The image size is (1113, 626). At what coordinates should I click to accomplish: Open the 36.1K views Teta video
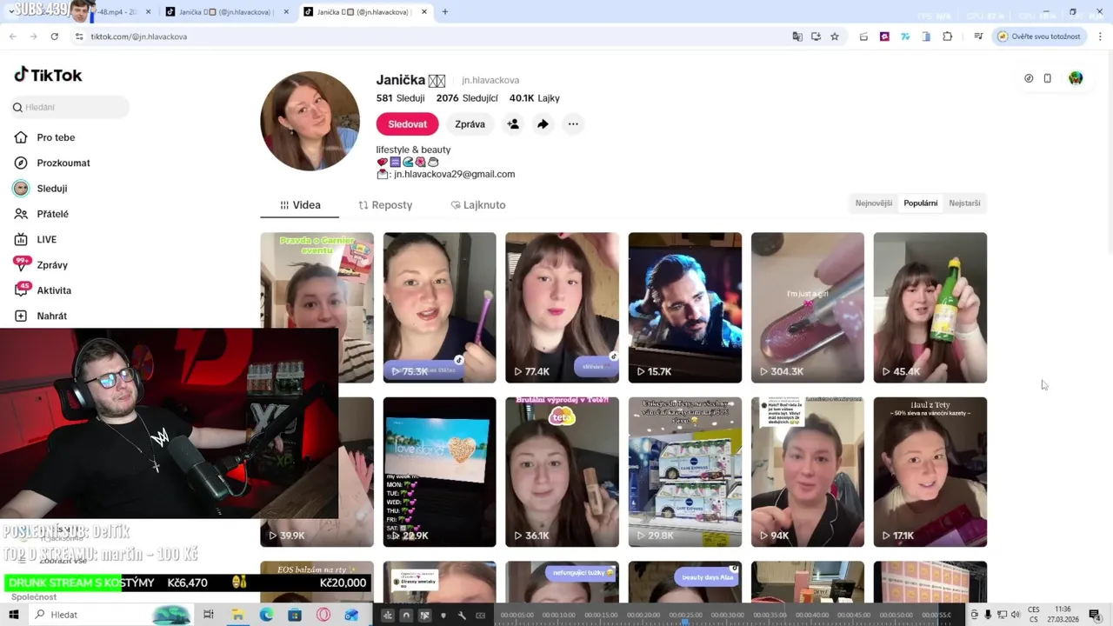[562, 472]
